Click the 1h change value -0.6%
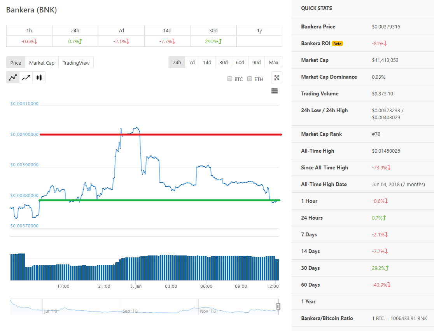This screenshot has height=331, width=434. coord(29,41)
